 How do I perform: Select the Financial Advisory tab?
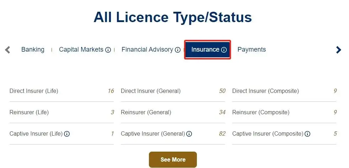coord(147,49)
